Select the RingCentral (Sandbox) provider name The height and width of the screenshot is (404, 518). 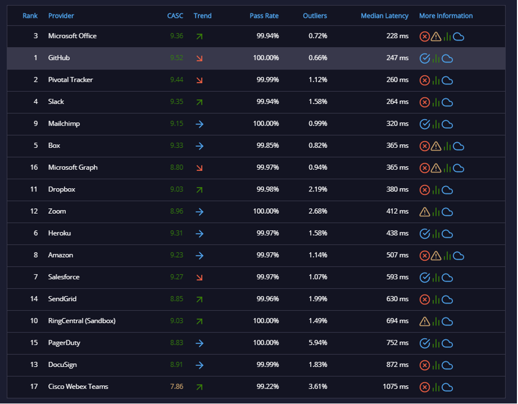pyautogui.click(x=82, y=321)
